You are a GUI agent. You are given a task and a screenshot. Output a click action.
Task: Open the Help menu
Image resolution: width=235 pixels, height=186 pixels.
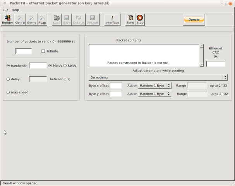pos(15,10)
